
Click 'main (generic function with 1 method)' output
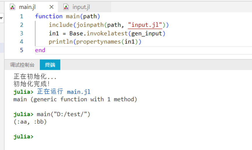[x=75, y=99]
